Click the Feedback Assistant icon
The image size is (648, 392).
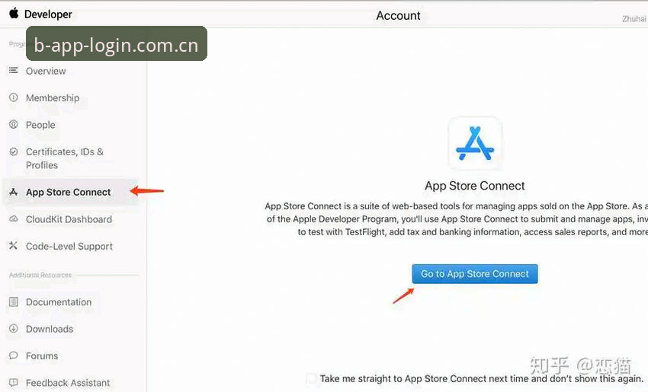[x=14, y=383]
